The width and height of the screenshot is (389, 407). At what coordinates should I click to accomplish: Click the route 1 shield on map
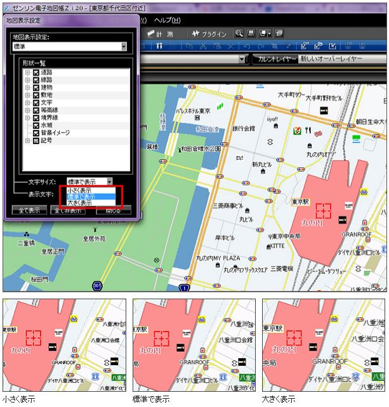(x=185, y=288)
